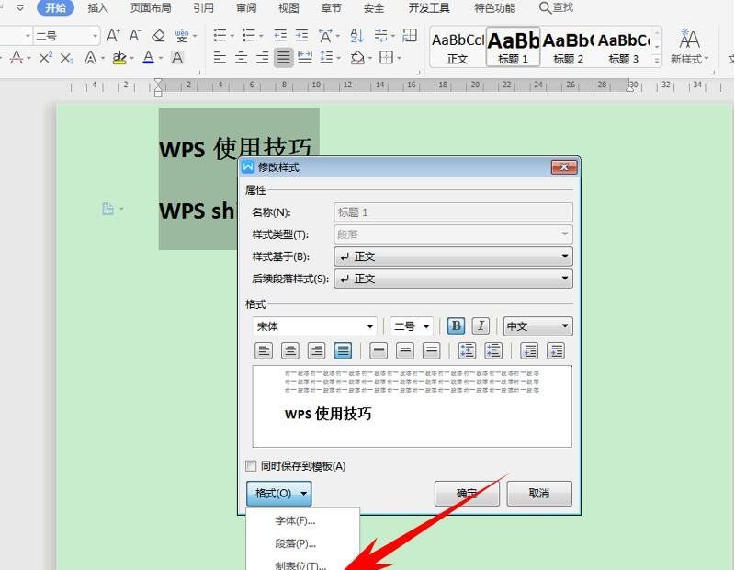Click the 取消 button to cancel
735x570 pixels.
(x=539, y=493)
